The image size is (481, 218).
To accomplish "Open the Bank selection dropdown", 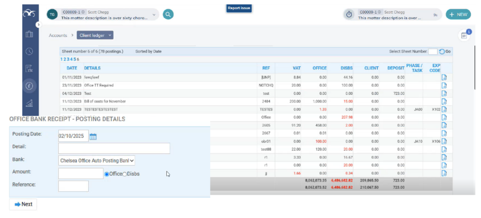I will [97, 161].
